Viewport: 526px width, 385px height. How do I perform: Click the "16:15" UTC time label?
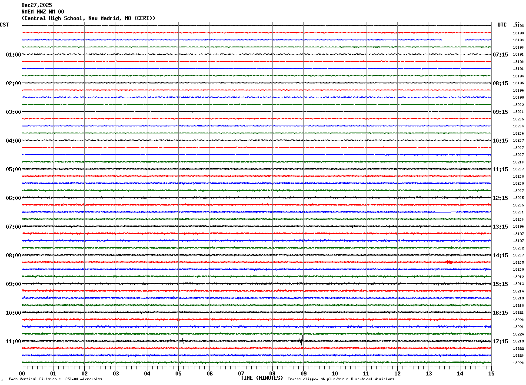(501, 313)
